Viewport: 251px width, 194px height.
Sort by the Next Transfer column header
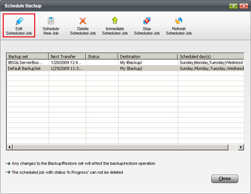67,57
